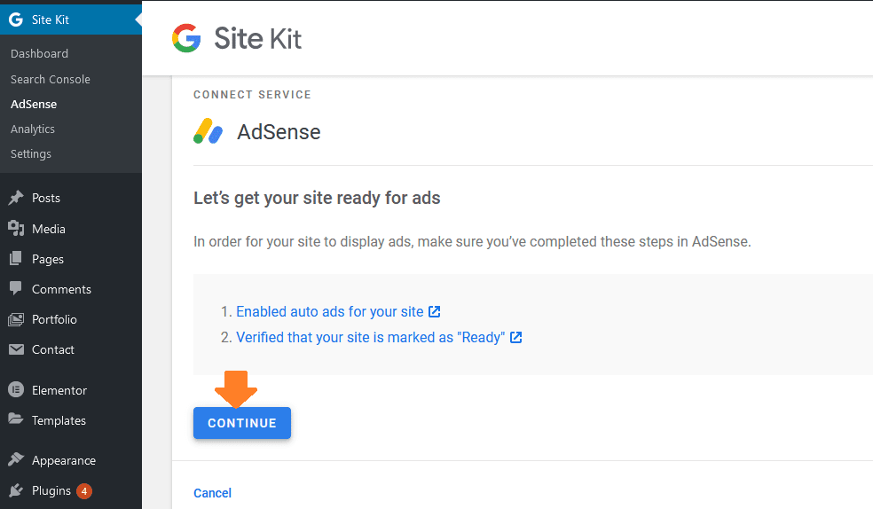Click the Comments bubble icon
Screen dimensions: 873x509
16,288
